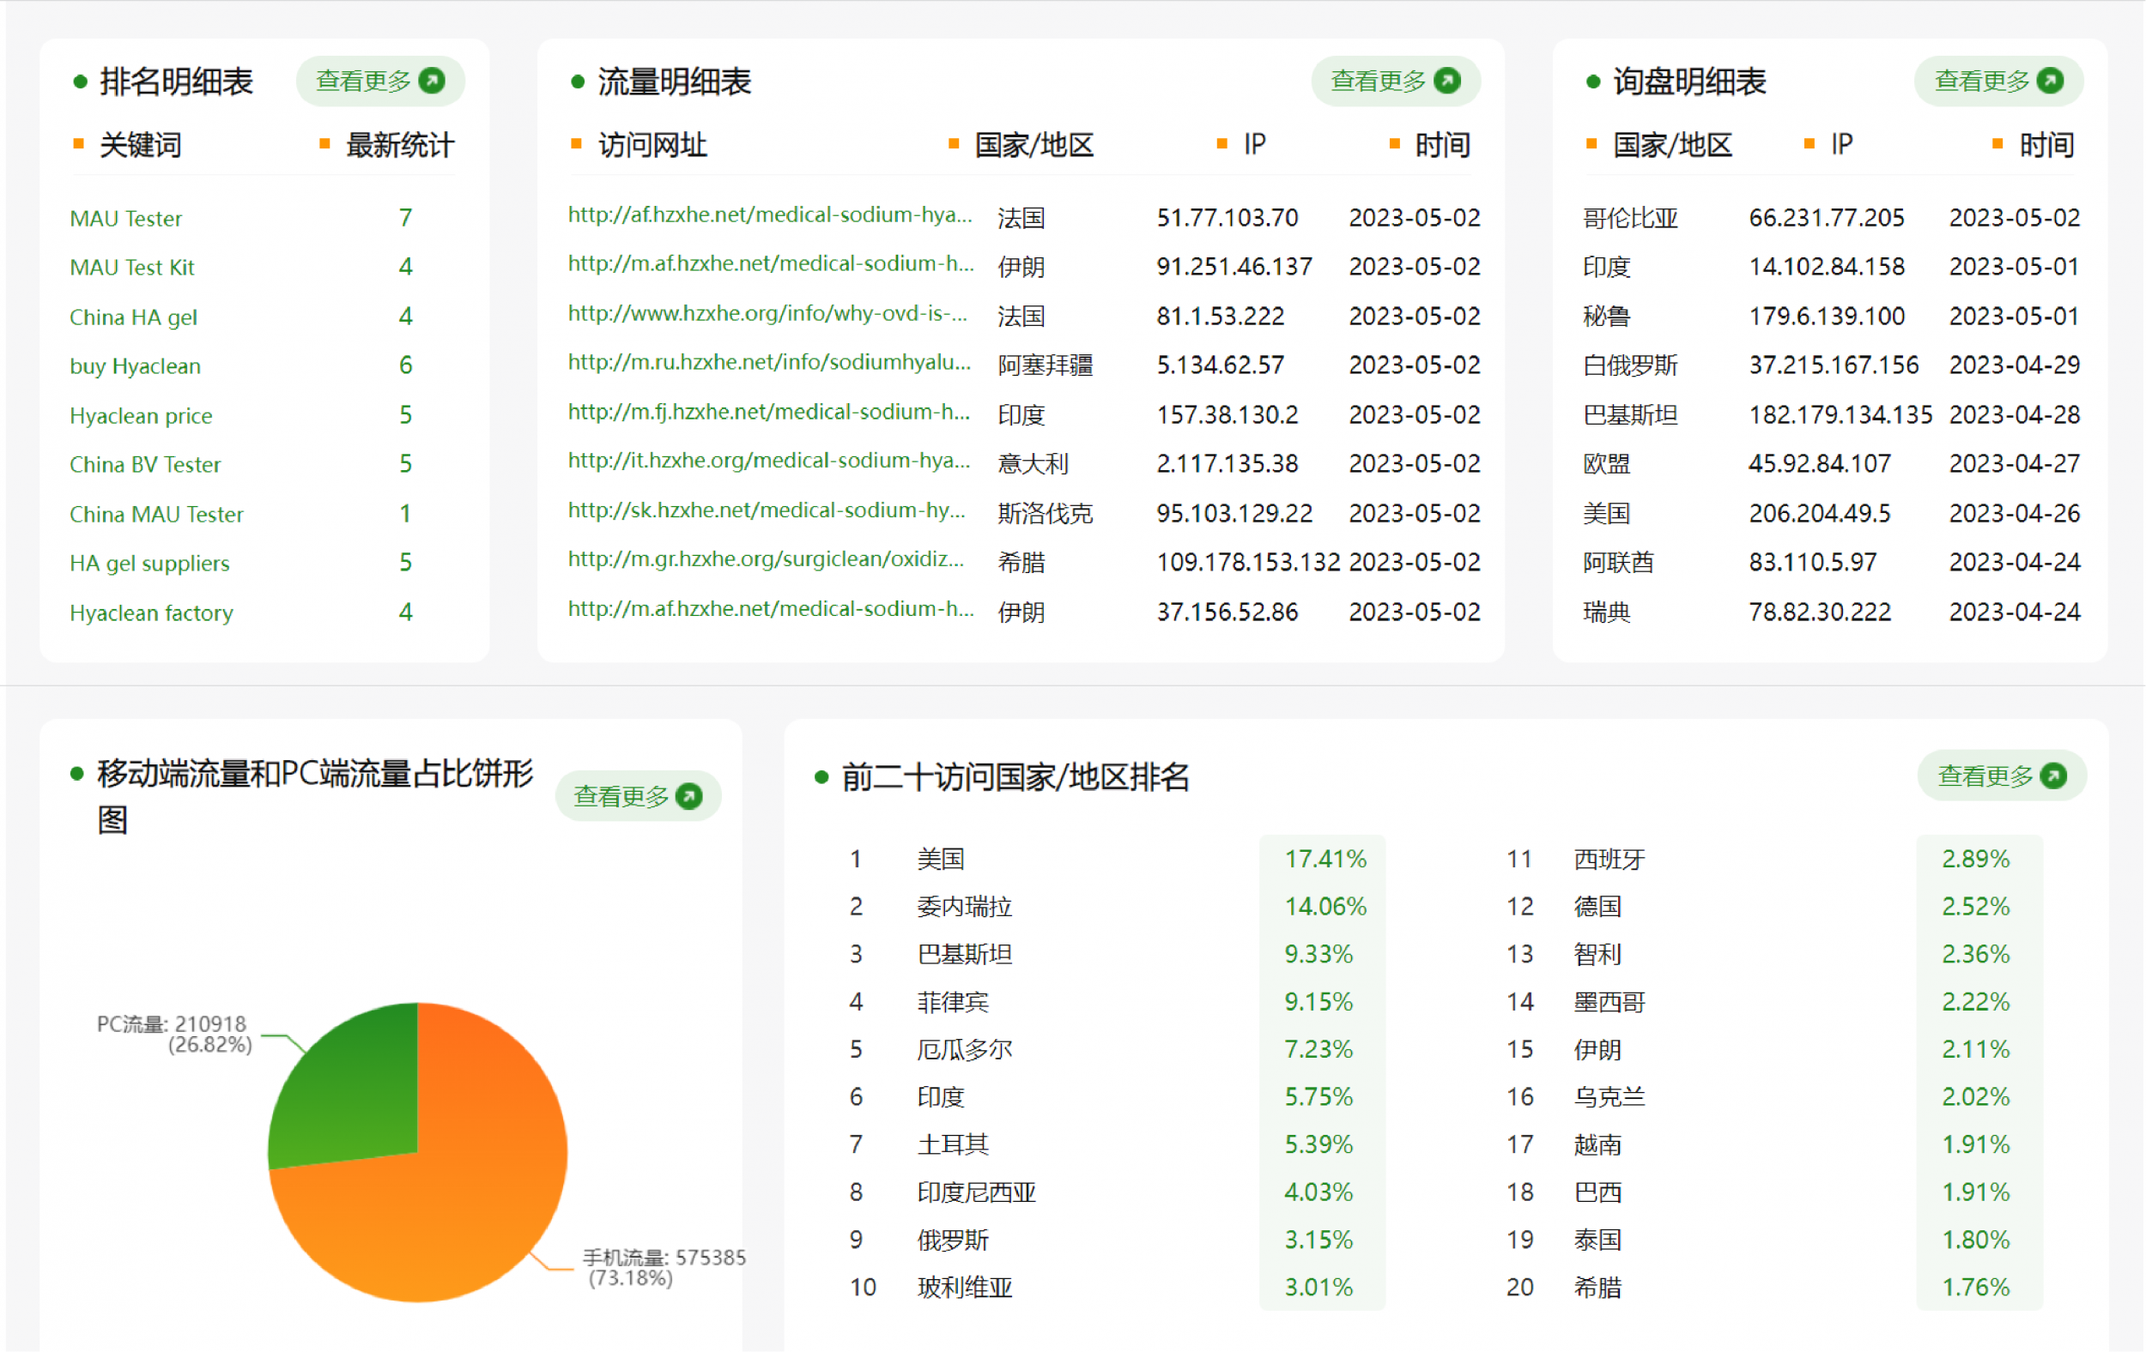Click the 访问网址 column header
The width and height of the screenshot is (2146, 1352).
point(652,144)
